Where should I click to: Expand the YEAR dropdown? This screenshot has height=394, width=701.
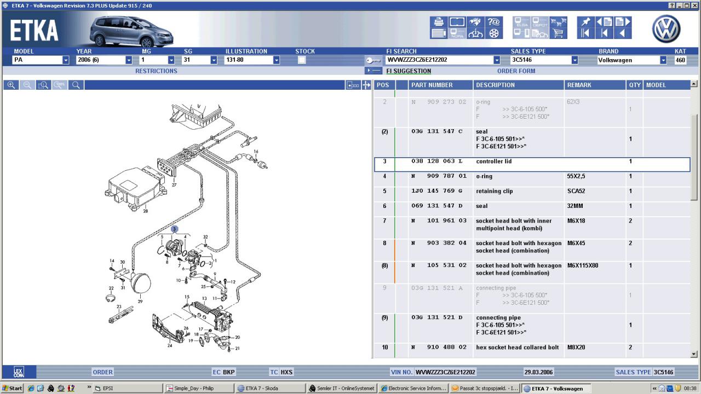129,60
